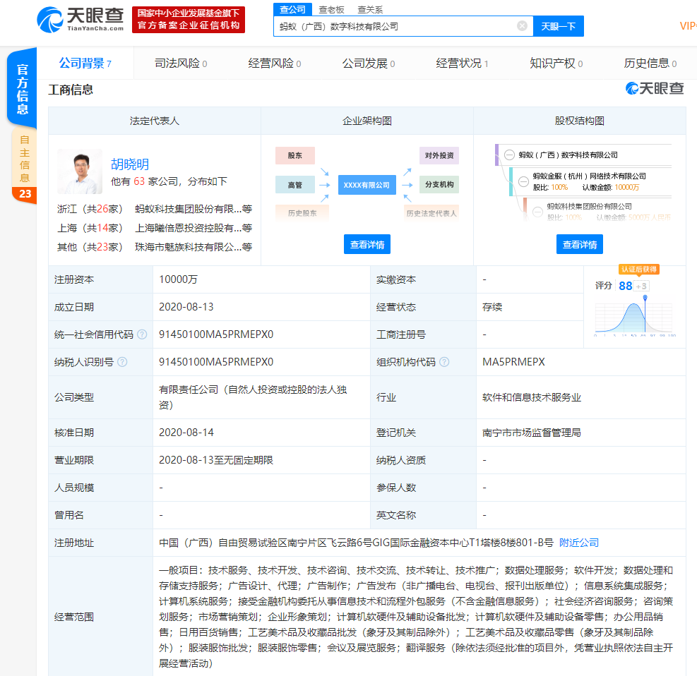Viewport: 697px width, 676px height.
Task: Click help icon beside 统一社会信用代码
Action: [142, 334]
